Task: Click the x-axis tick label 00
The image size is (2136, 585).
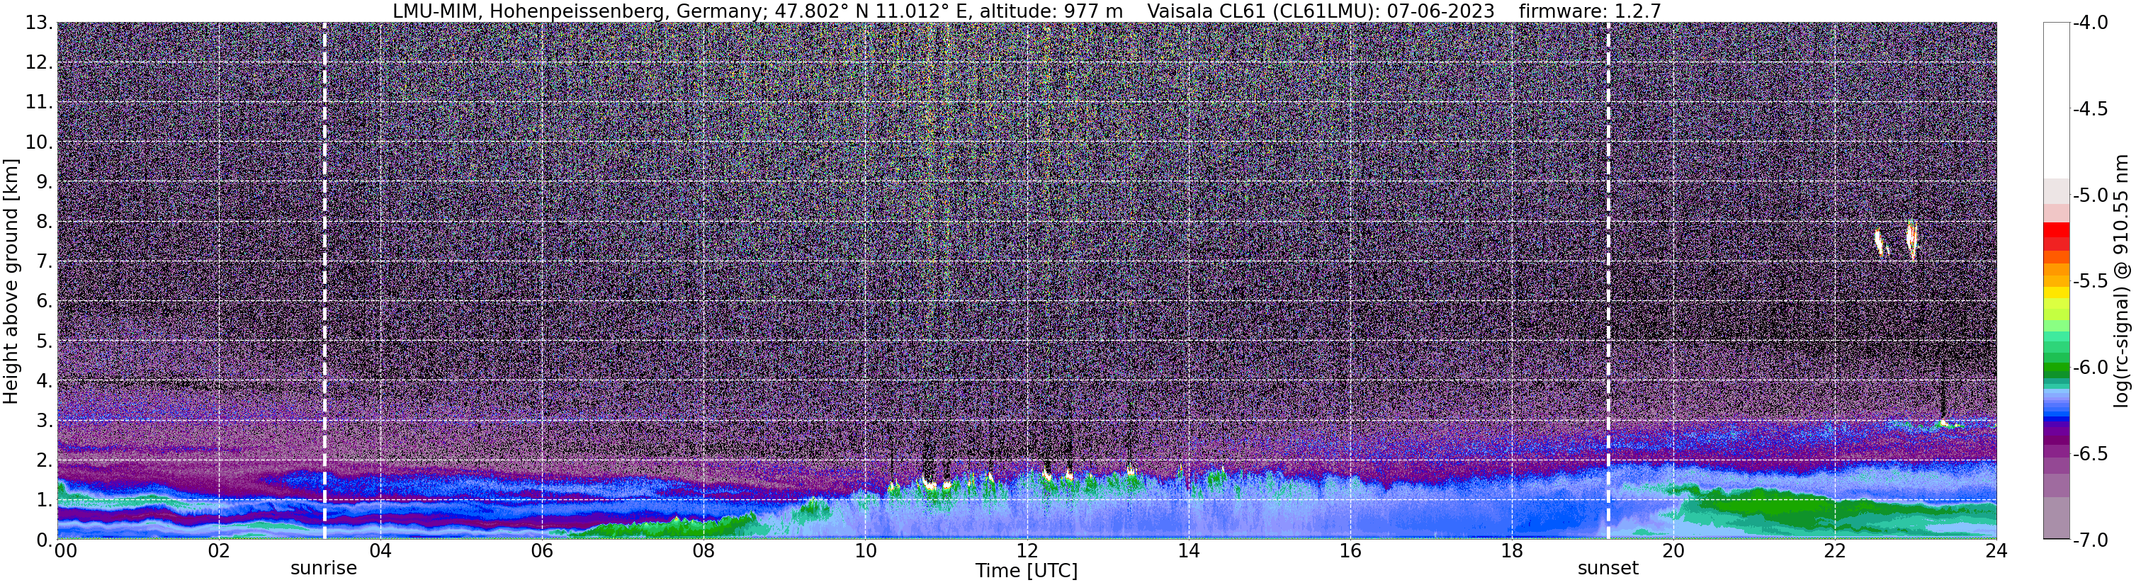Action: [x=65, y=552]
